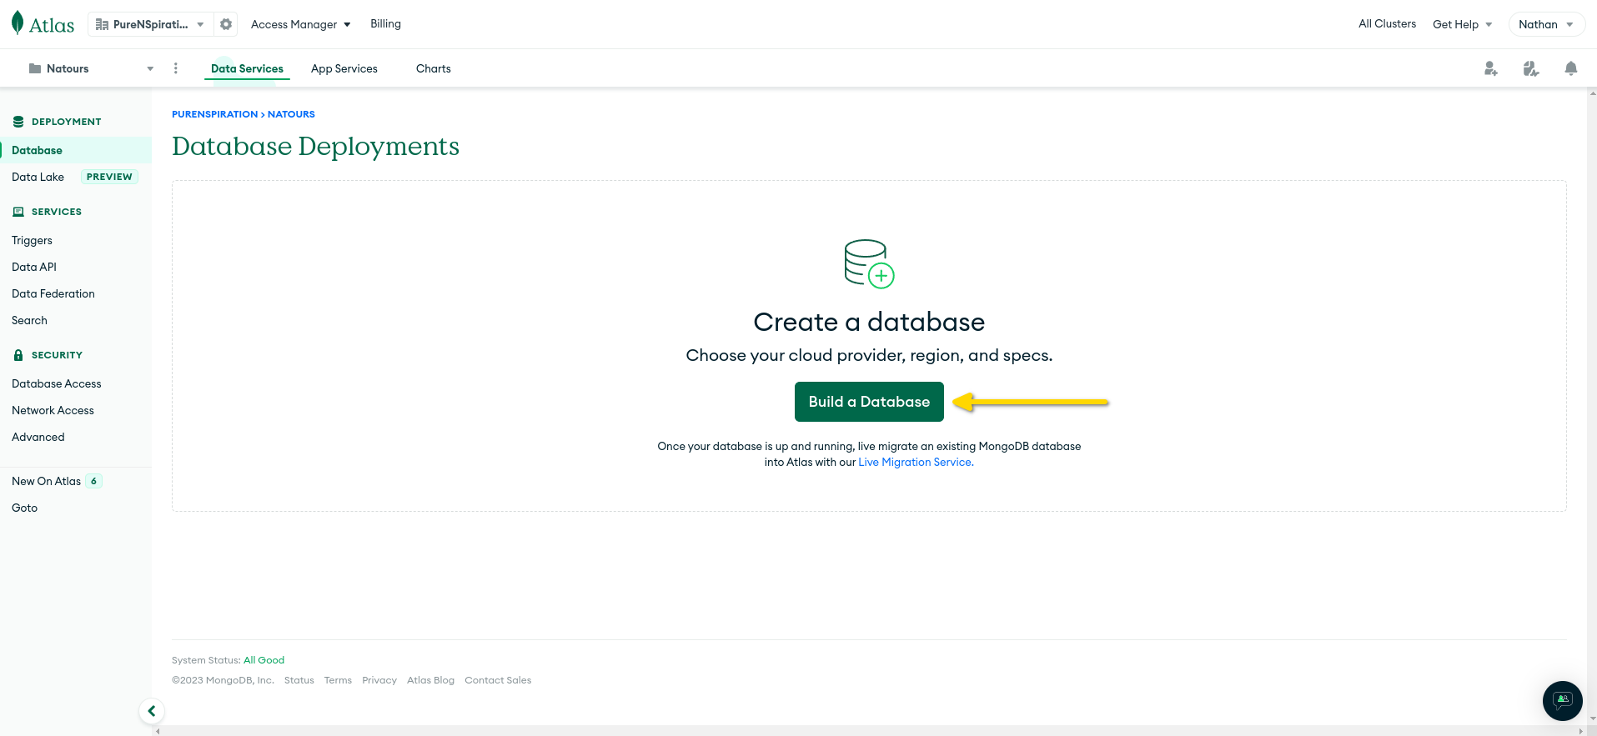1597x736 pixels.
Task: Open the Billing page
Action: tap(385, 23)
